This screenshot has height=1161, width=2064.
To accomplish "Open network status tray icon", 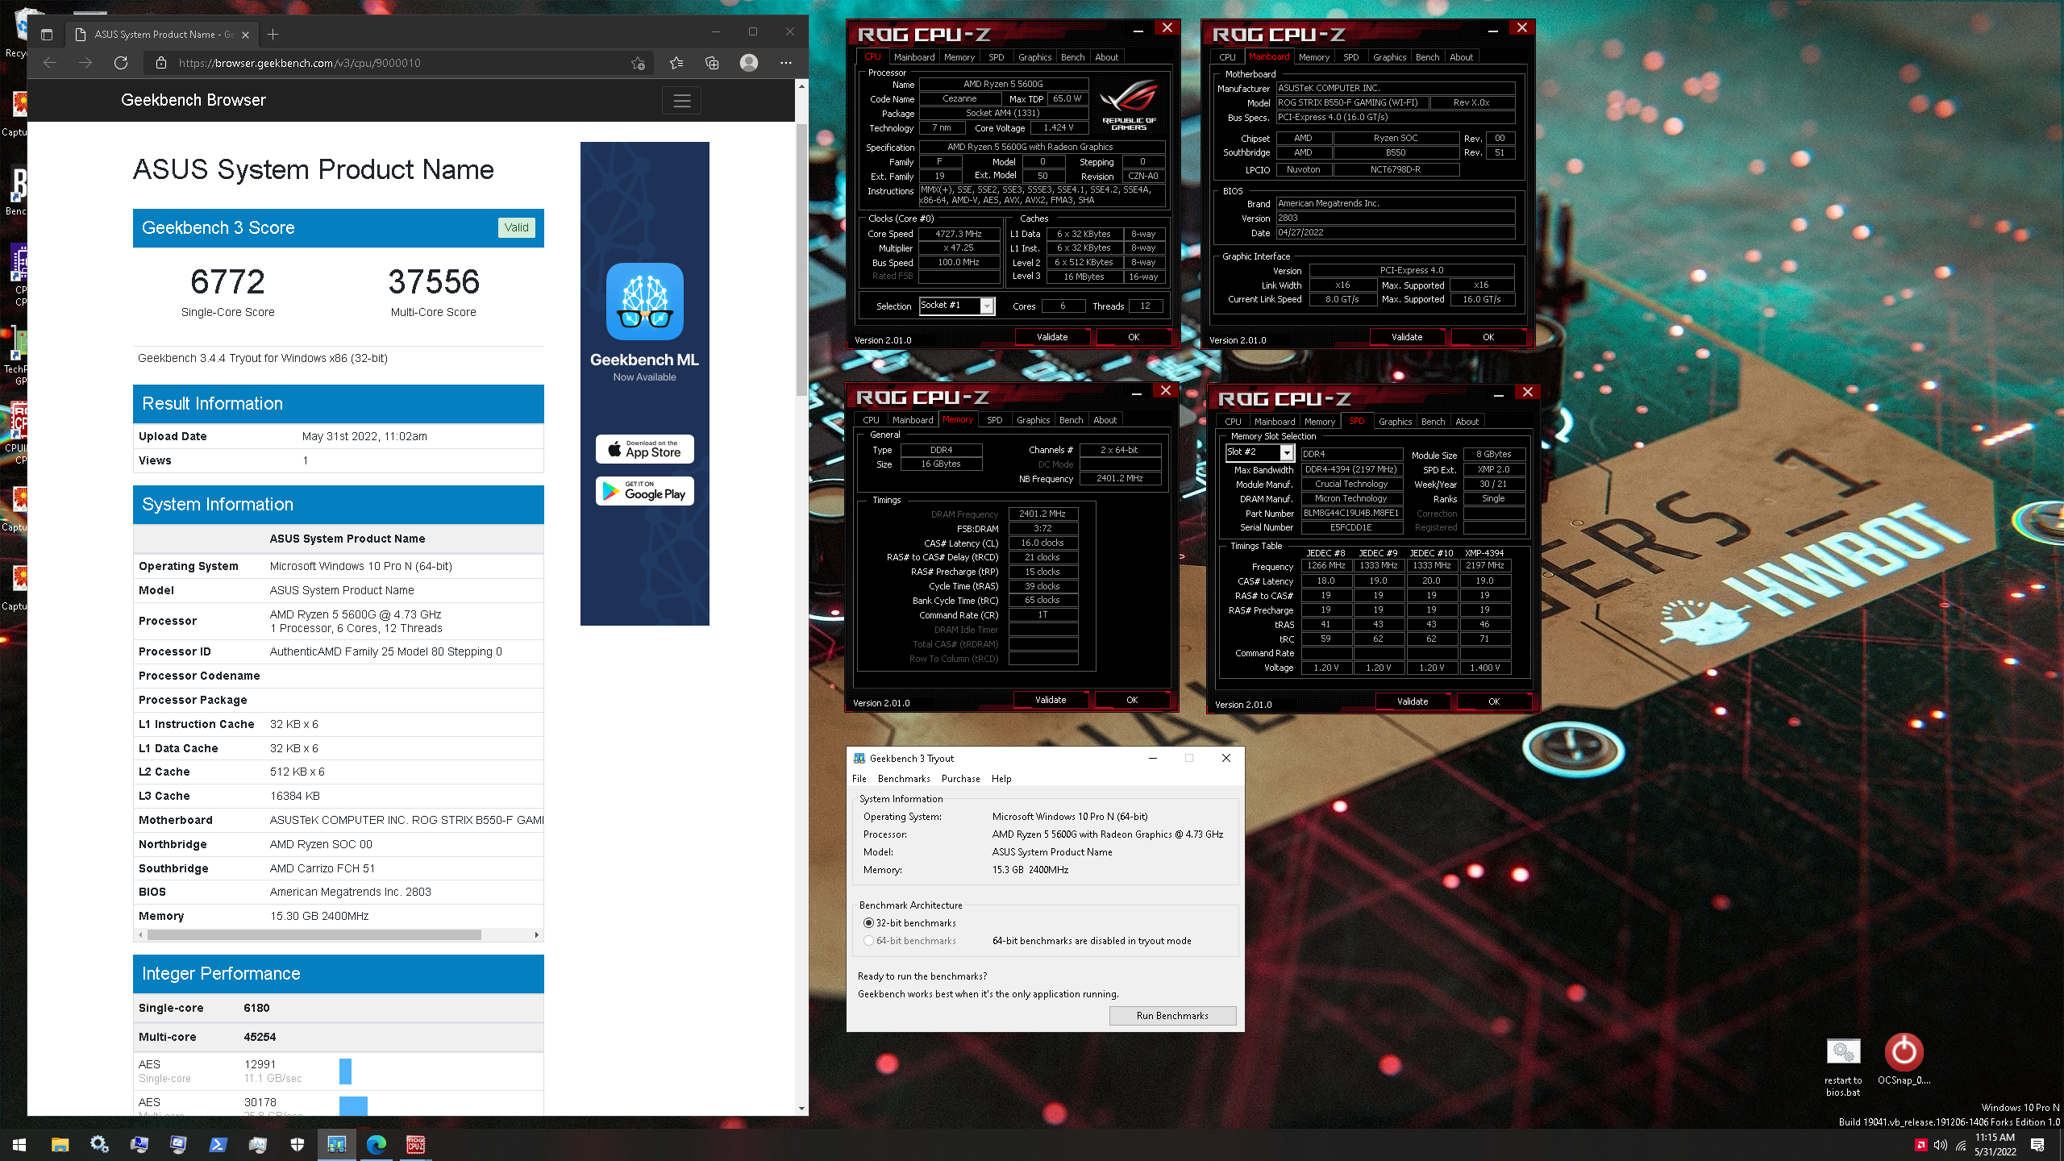I will [x=1961, y=1145].
